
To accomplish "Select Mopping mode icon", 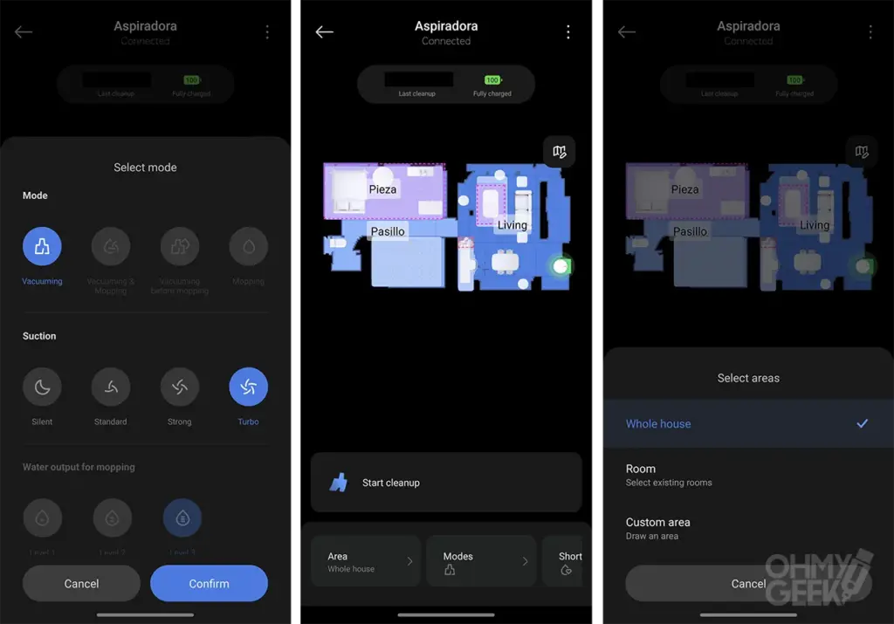I will (249, 246).
